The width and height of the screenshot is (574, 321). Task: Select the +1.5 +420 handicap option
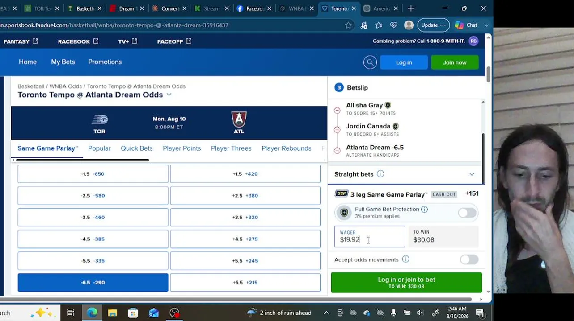click(245, 174)
